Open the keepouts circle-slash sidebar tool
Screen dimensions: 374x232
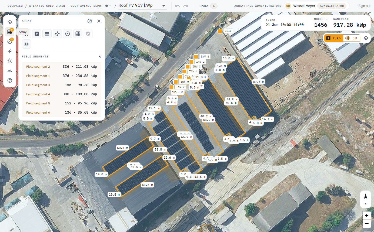point(10,42)
